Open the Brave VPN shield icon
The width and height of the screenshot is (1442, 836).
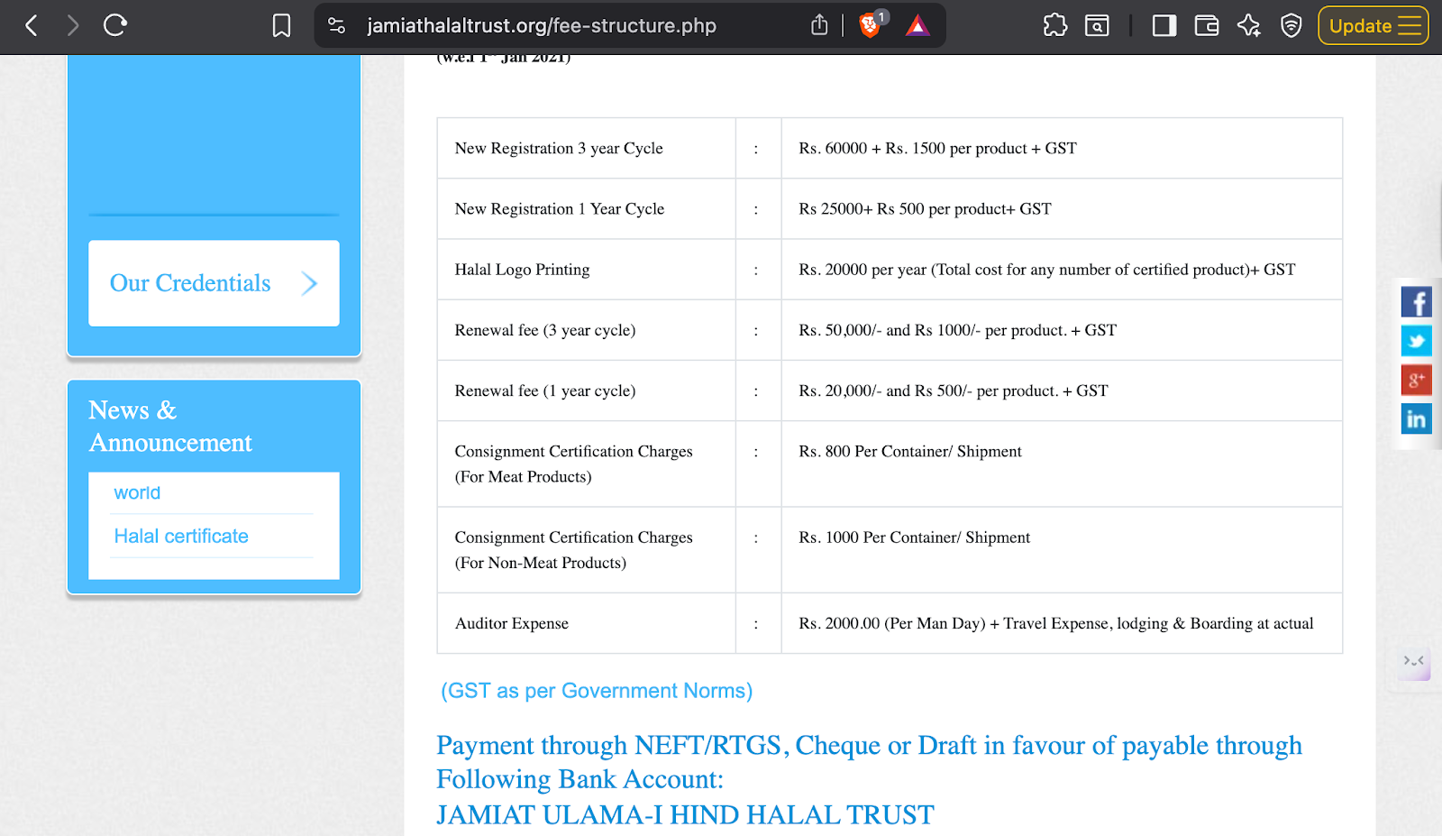1291,25
